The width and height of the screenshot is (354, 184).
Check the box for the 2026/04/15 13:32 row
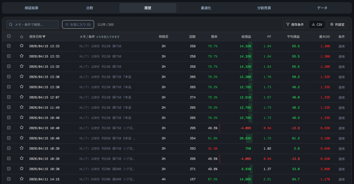point(9,66)
